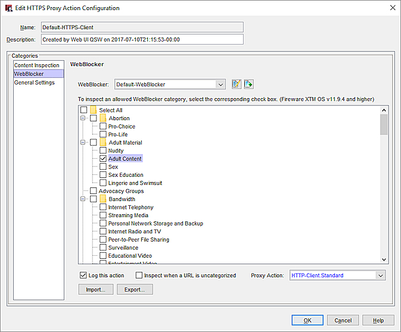Click the Bandwidth folder icon
401x332 pixels.
coord(103,199)
